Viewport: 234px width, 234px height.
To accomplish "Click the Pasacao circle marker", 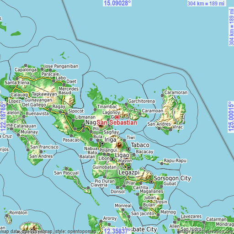I will [x=71, y=136].
